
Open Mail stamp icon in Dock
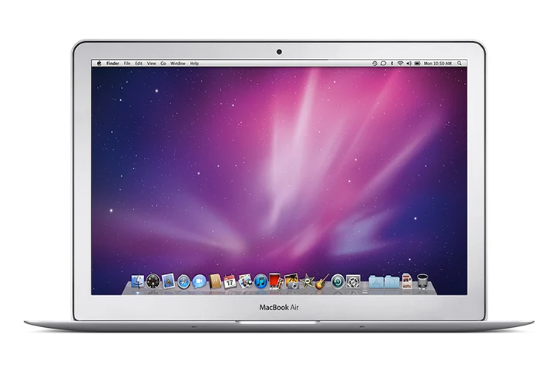(x=168, y=281)
